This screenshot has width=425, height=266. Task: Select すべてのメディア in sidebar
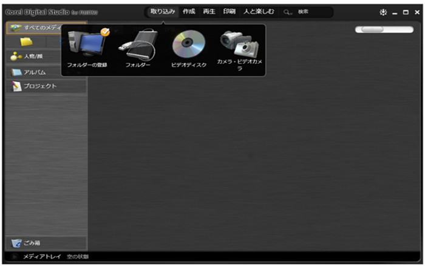point(36,28)
